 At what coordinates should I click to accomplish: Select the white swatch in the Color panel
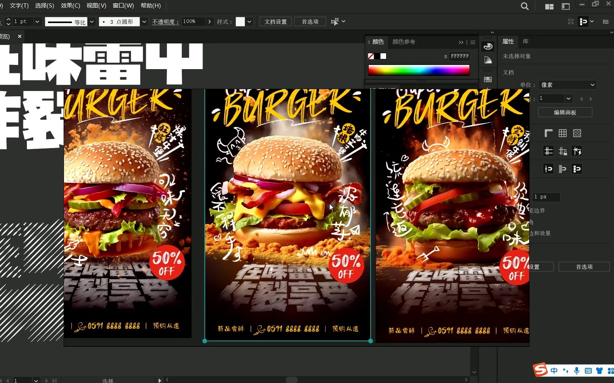383,56
